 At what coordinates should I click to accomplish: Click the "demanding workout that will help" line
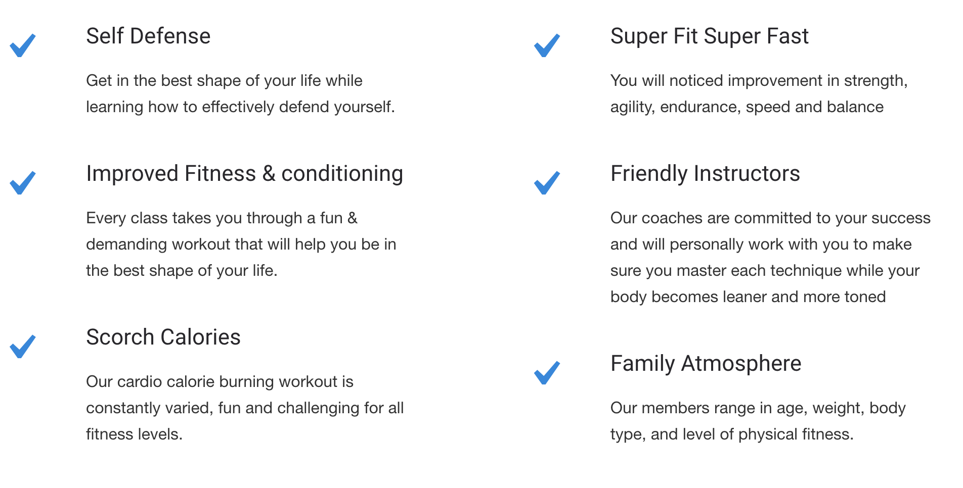241,245
